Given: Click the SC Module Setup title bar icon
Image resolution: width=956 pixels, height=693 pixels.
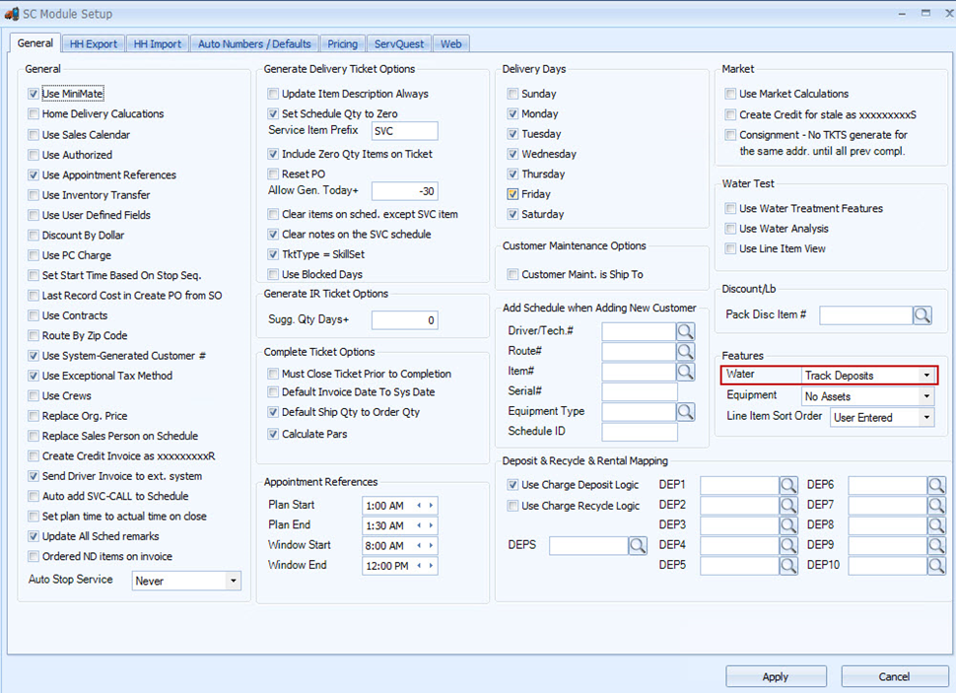Looking at the screenshot, I should 12,14.
